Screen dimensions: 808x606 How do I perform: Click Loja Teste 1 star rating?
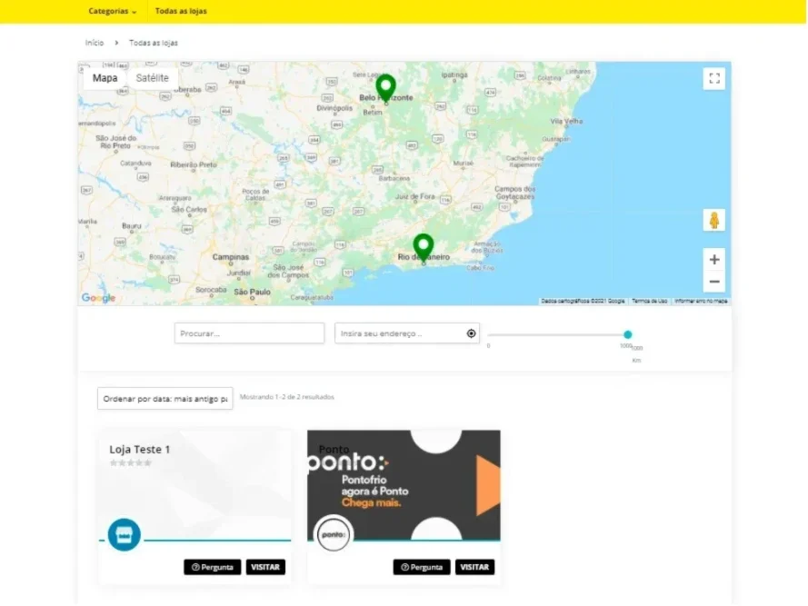pos(130,462)
